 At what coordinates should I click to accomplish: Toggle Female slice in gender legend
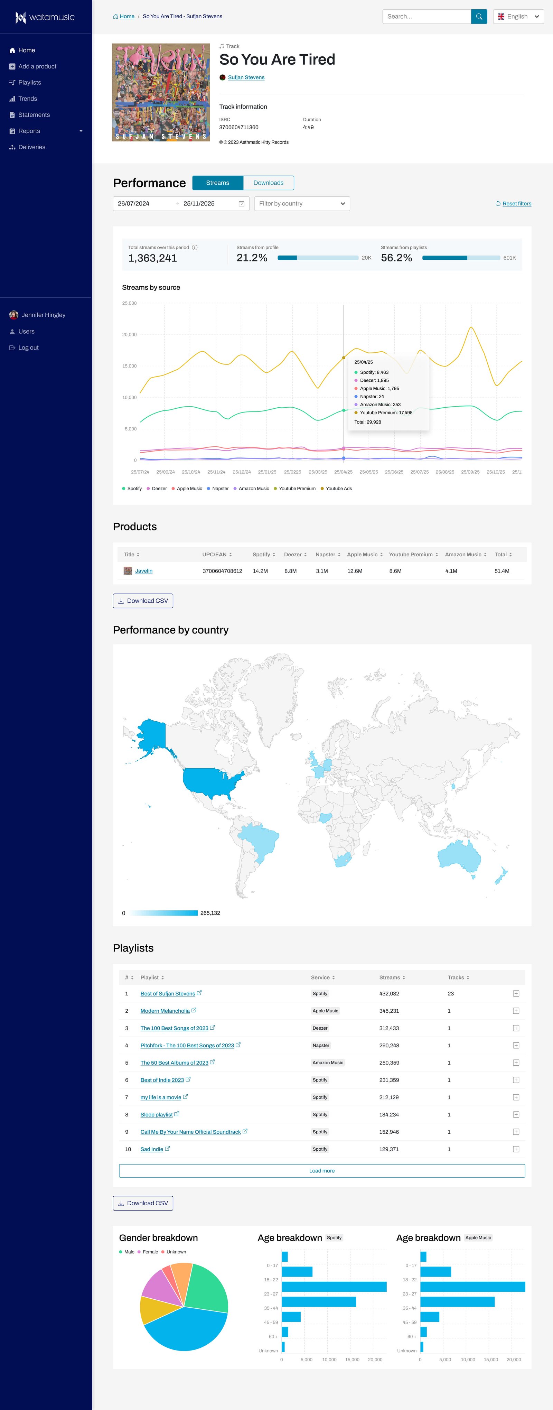pyautogui.click(x=148, y=1252)
